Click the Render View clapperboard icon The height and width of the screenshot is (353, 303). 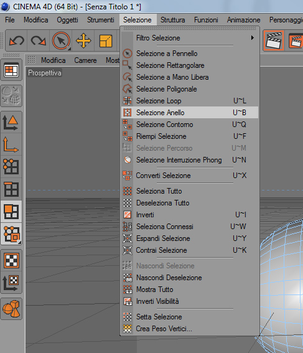click(x=274, y=41)
